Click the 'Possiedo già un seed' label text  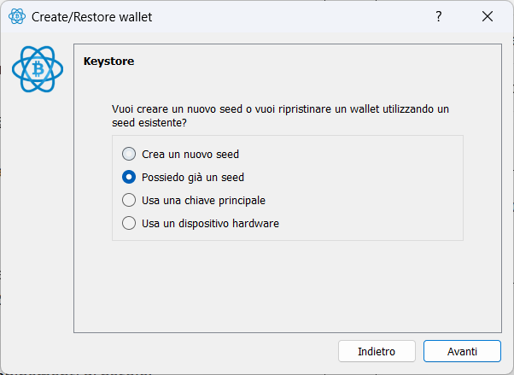(193, 178)
